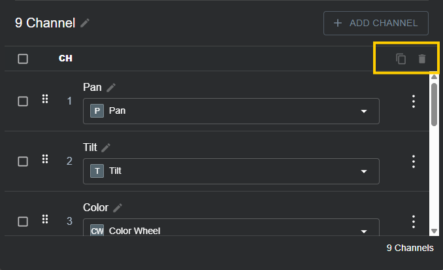Check the box for Pan channel
443x270 pixels.
(23, 101)
